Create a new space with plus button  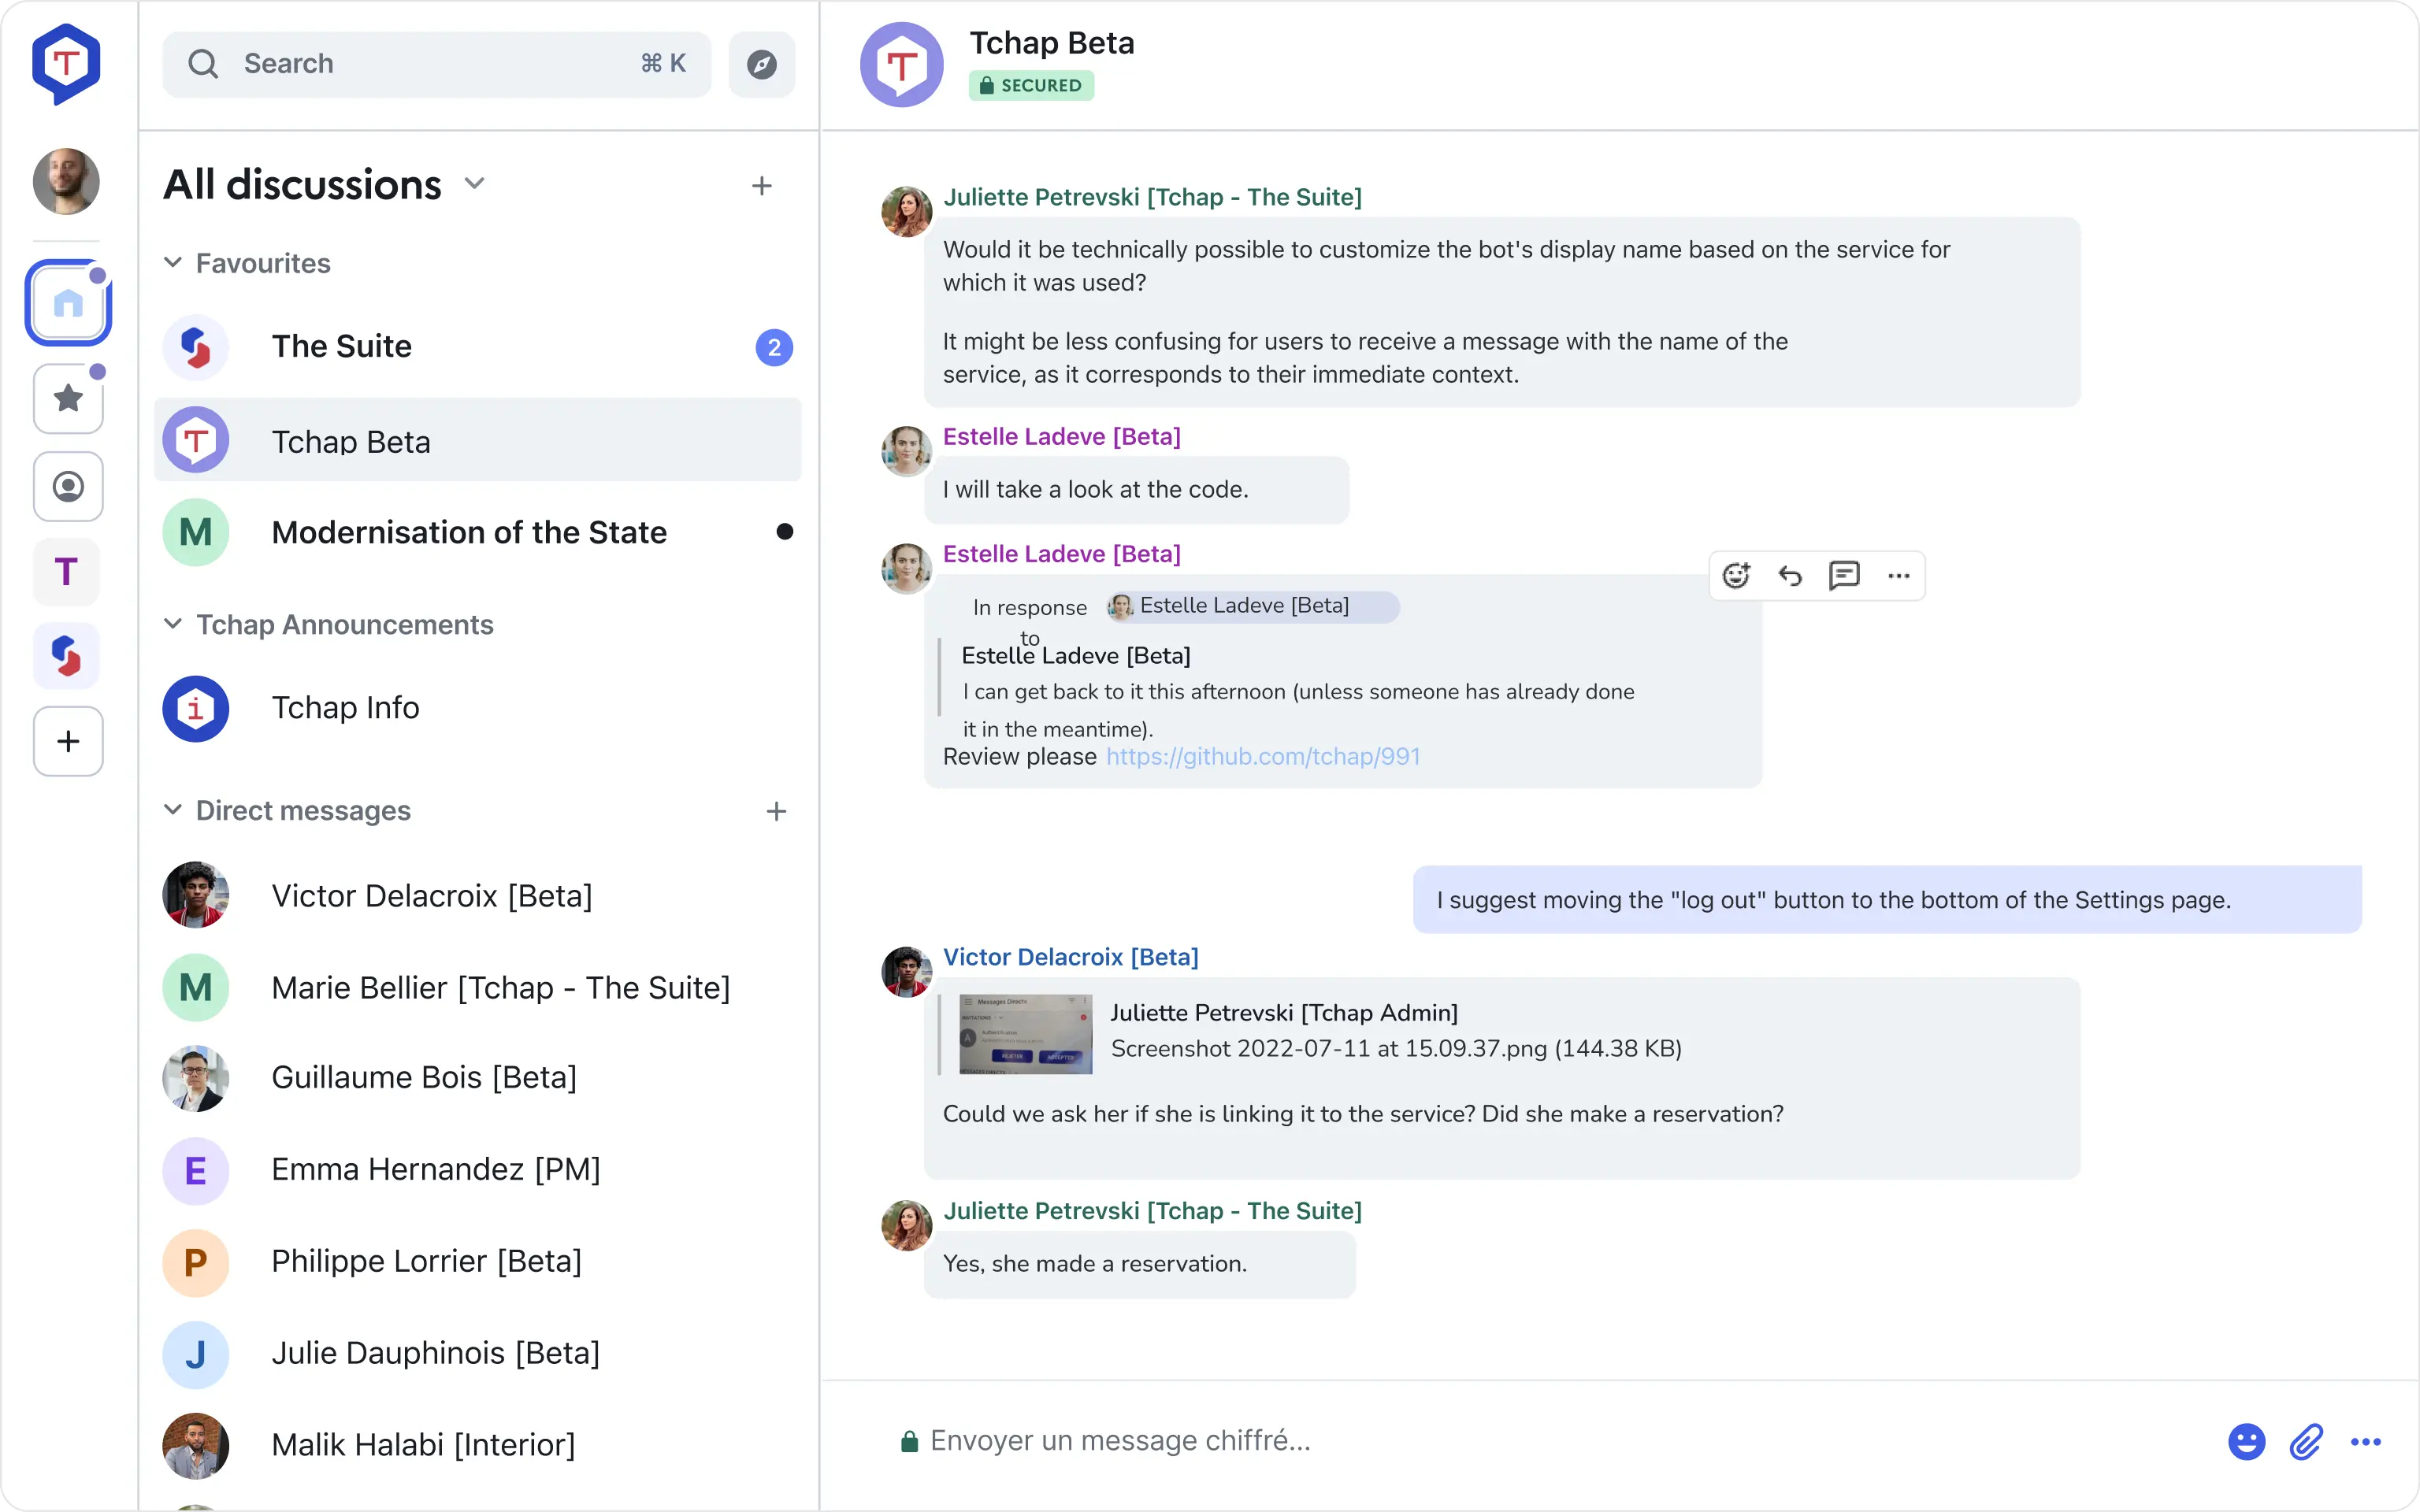click(x=68, y=741)
